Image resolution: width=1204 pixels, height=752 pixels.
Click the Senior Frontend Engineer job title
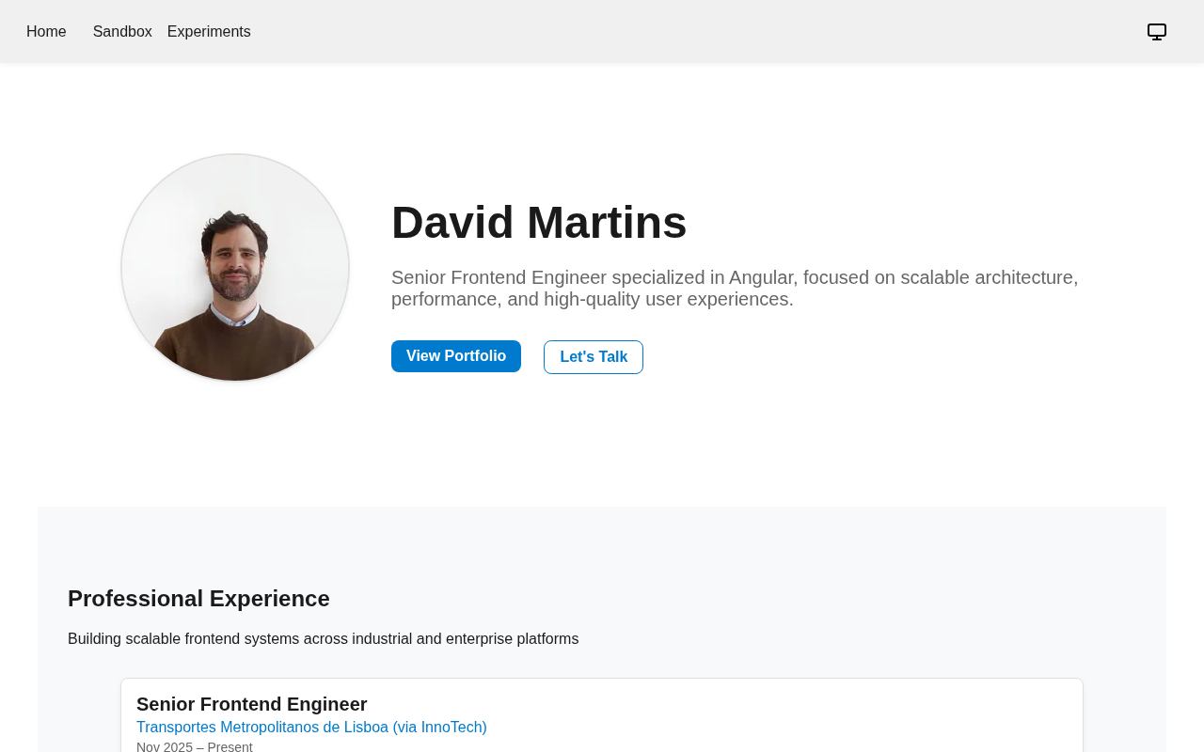pos(251,704)
